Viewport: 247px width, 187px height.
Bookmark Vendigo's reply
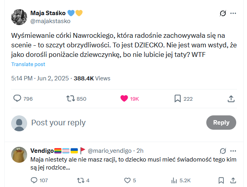click(221, 180)
